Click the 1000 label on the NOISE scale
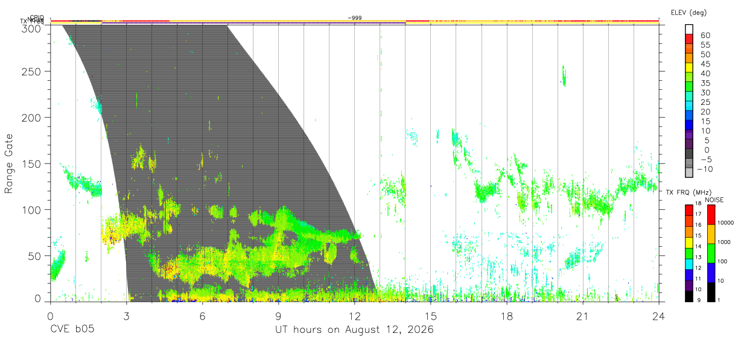This screenshot has height=342, width=741. [x=724, y=242]
